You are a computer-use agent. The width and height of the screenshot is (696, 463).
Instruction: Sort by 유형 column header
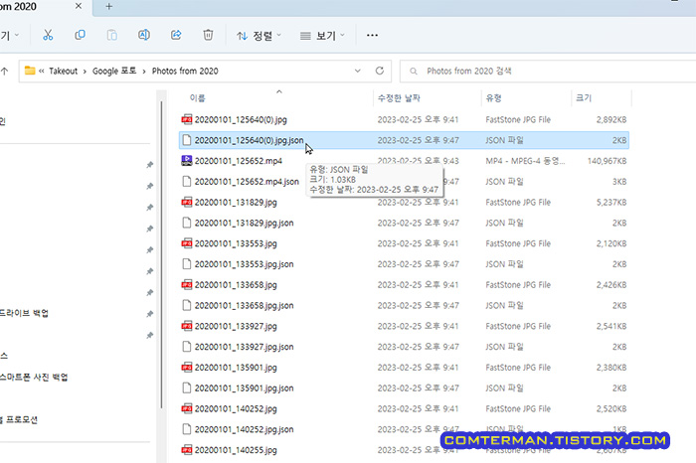tap(493, 98)
